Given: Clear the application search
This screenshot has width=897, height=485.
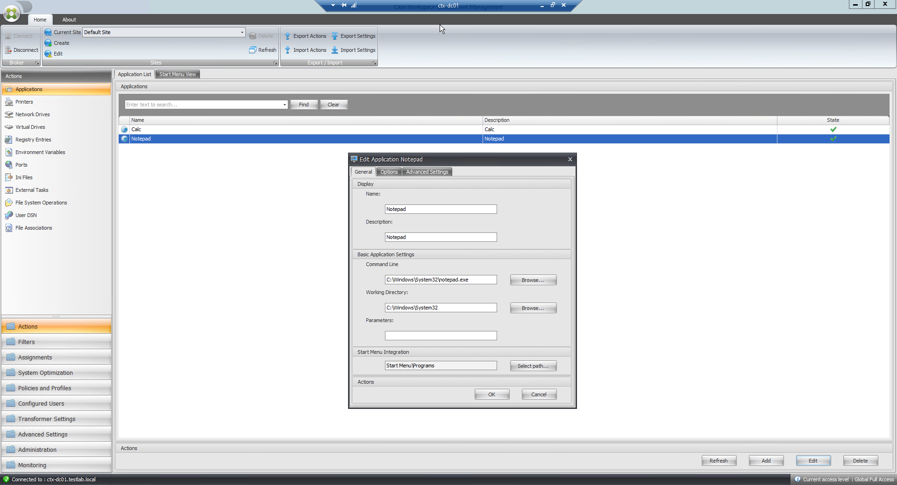Looking at the screenshot, I should pos(334,105).
